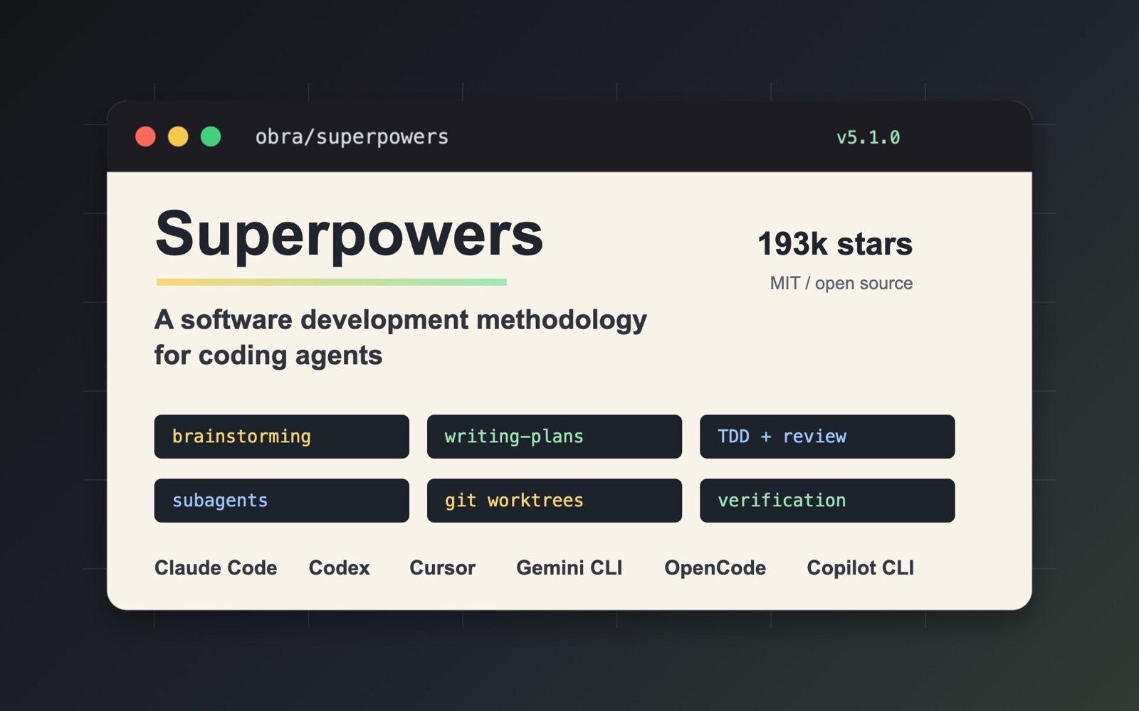Select the brainstorming chip
This screenshot has width=1139, height=711.
pos(282,437)
